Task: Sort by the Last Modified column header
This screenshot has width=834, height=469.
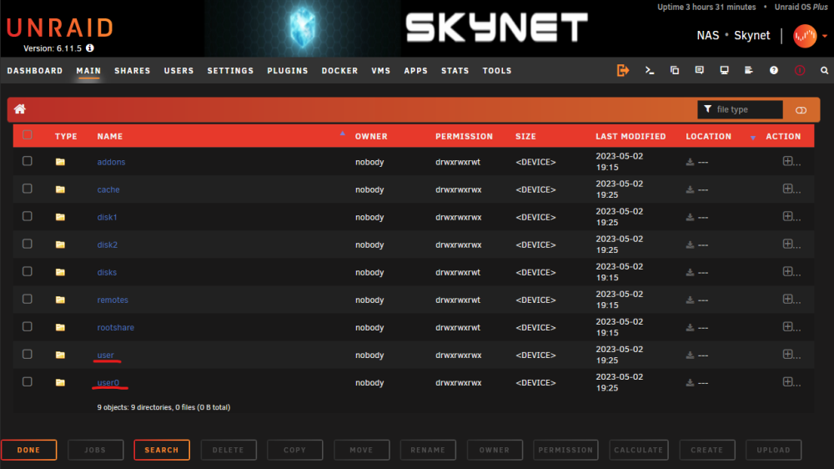Action: [x=631, y=137]
